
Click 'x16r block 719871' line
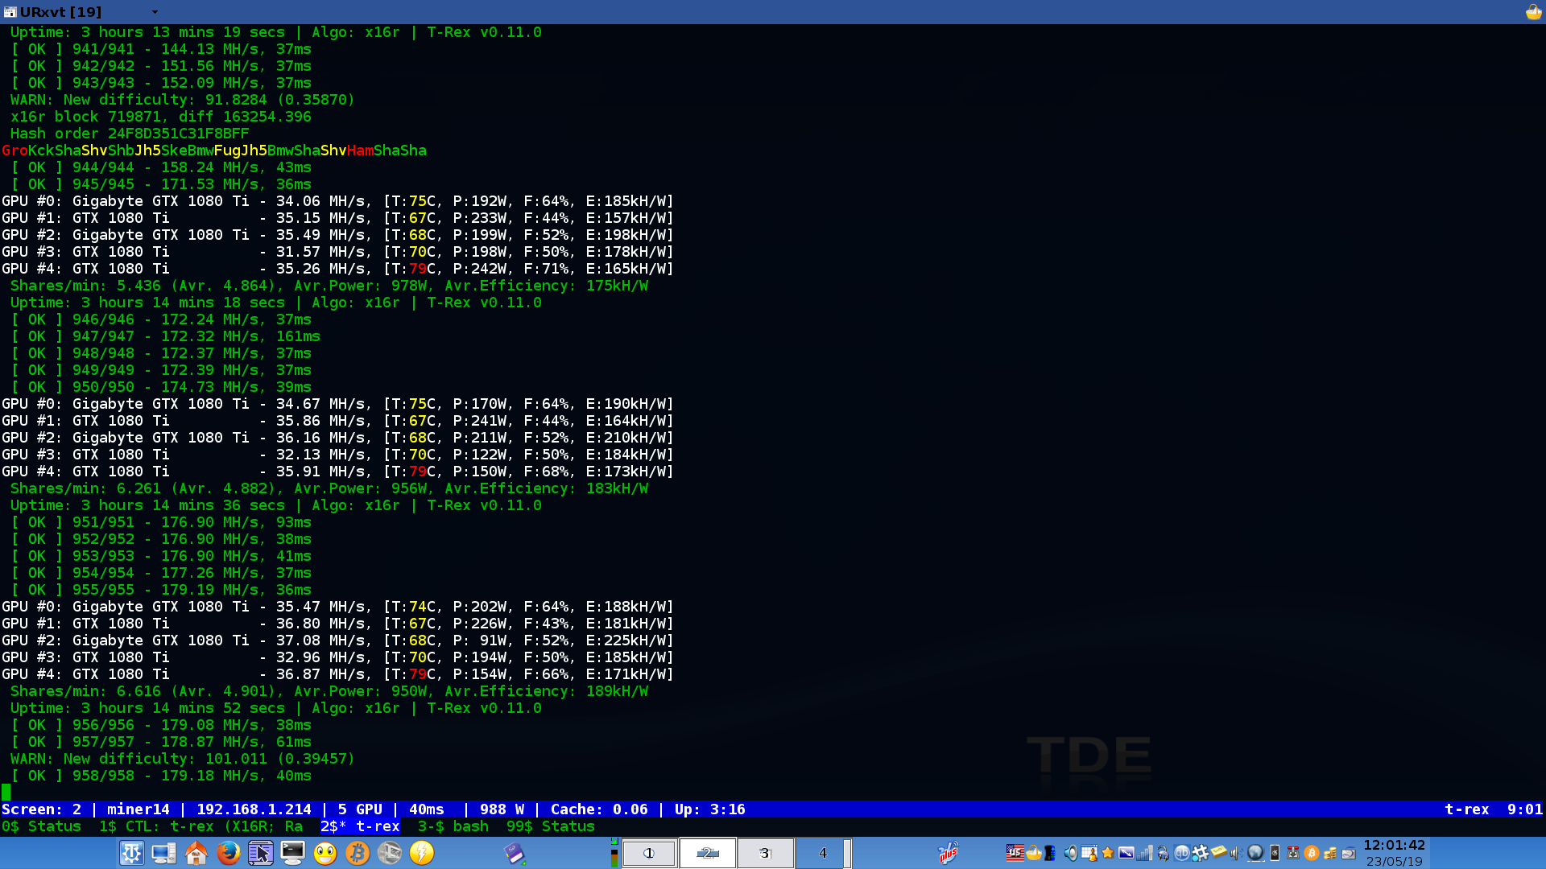point(161,117)
